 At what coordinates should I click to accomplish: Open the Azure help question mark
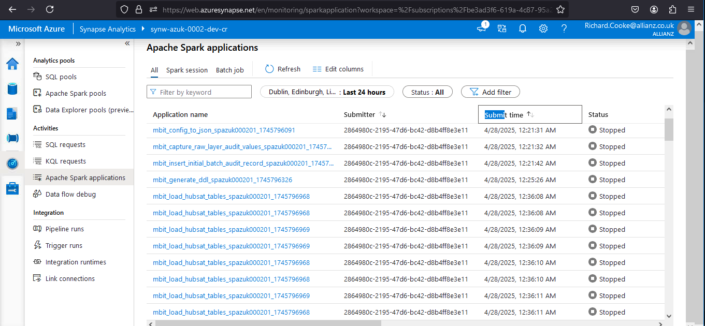(564, 29)
